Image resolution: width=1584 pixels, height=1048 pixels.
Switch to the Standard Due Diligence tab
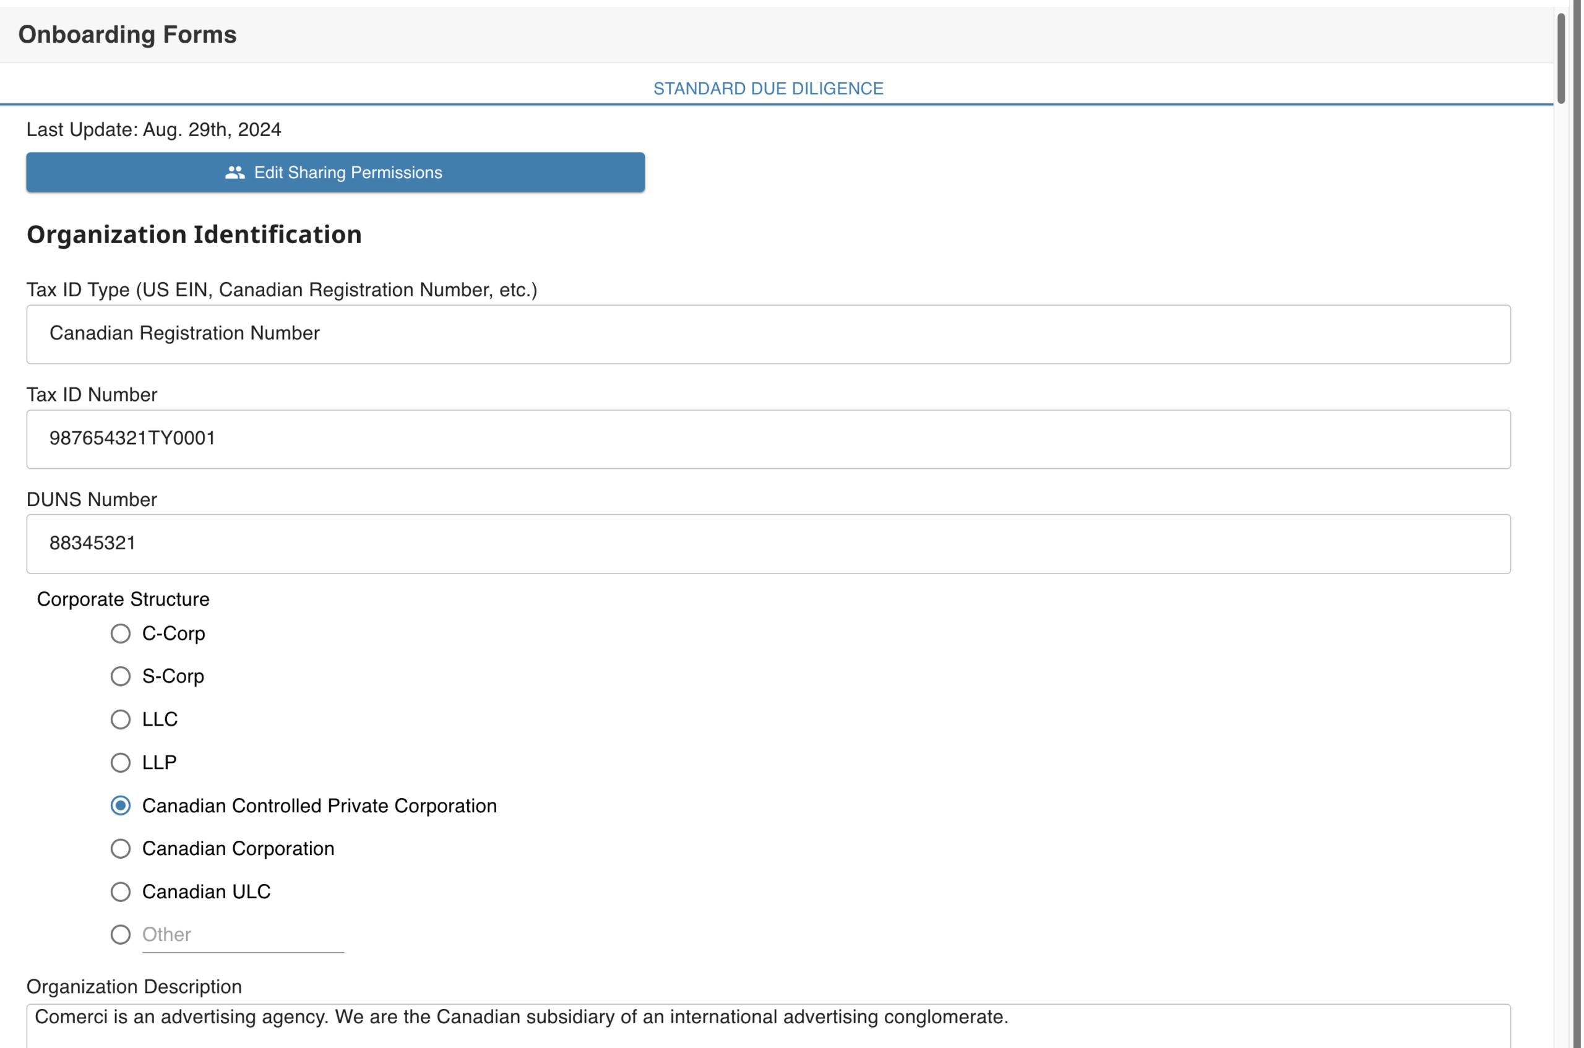click(x=767, y=88)
